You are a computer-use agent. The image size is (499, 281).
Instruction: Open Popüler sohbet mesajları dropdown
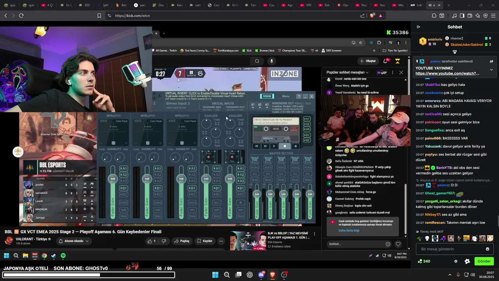(347, 73)
